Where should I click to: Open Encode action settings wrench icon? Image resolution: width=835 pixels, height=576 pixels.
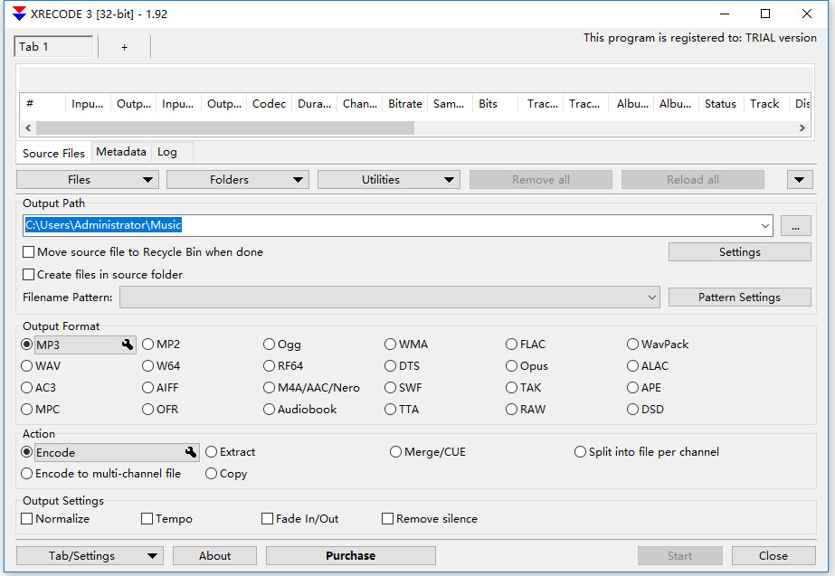[191, 452]
